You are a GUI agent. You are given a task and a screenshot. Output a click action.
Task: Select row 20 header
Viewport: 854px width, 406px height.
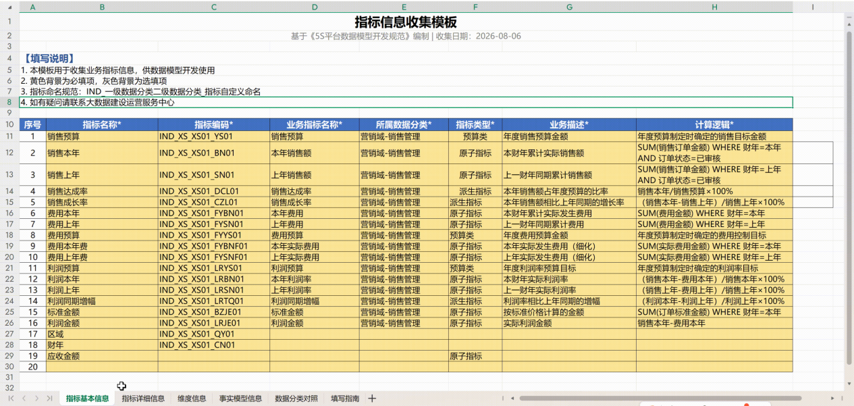click(x=9, y=257)
